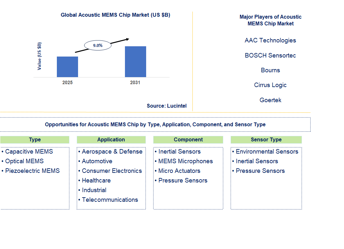Click the Application column header
This screenshot has height=249, width=344.
click(x=111, y=140)
